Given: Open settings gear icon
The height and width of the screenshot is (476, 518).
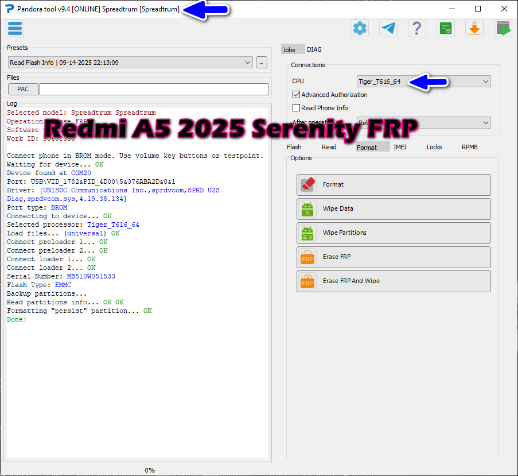Looking at the screenshot, I should pos(360,29).
